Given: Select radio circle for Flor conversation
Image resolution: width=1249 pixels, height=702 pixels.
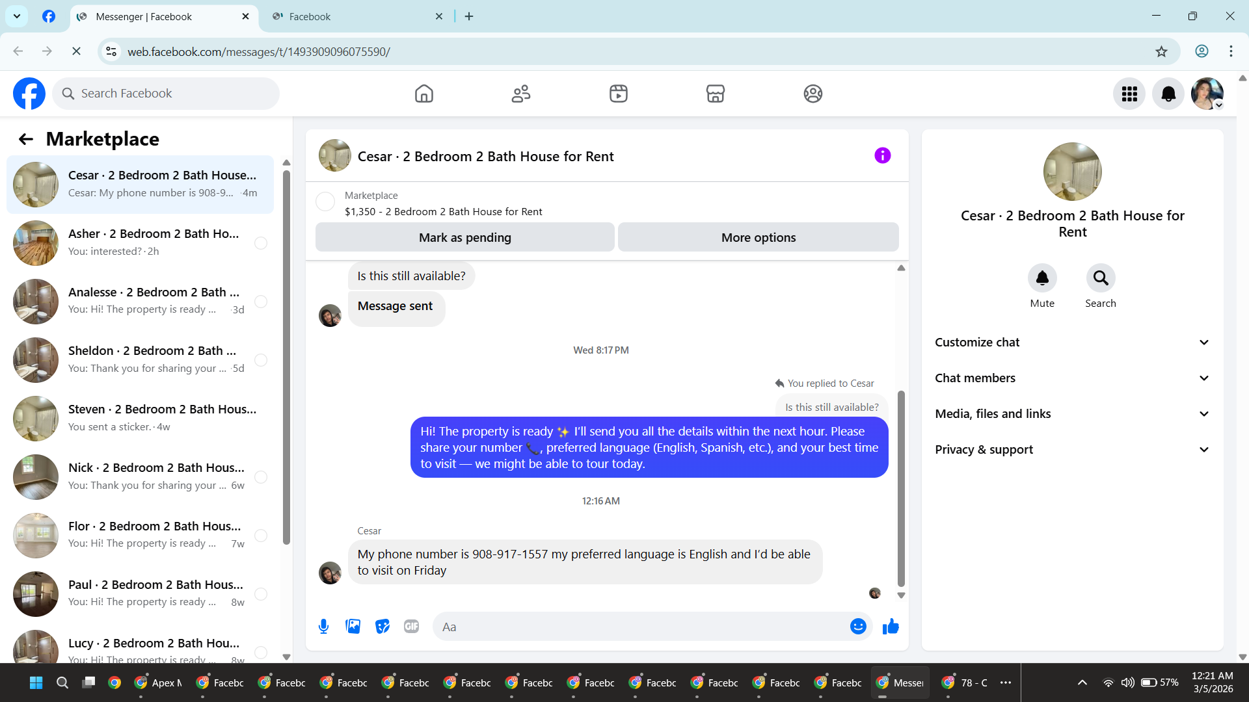Looking at the screenshot, I should click(x=261, y=536).
